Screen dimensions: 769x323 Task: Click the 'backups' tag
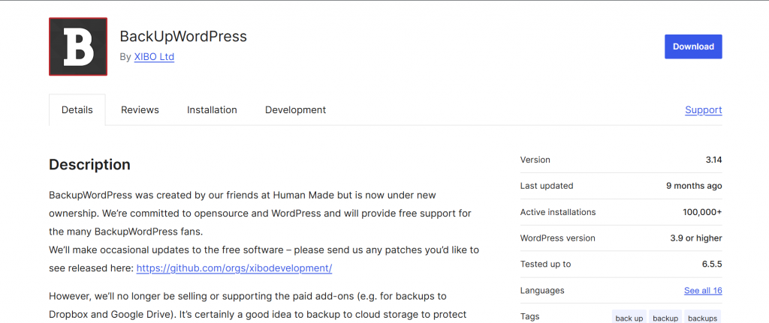click(x=702, y=318)
